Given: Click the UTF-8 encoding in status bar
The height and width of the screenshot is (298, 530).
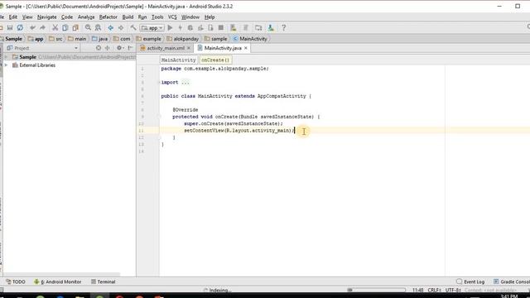Looking at the screenshot, I should (453, 290).
